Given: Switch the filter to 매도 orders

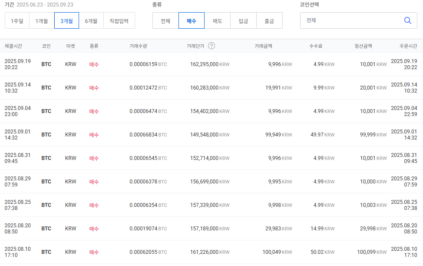Looking at the screenshot, I should click(x=217, y=20).
